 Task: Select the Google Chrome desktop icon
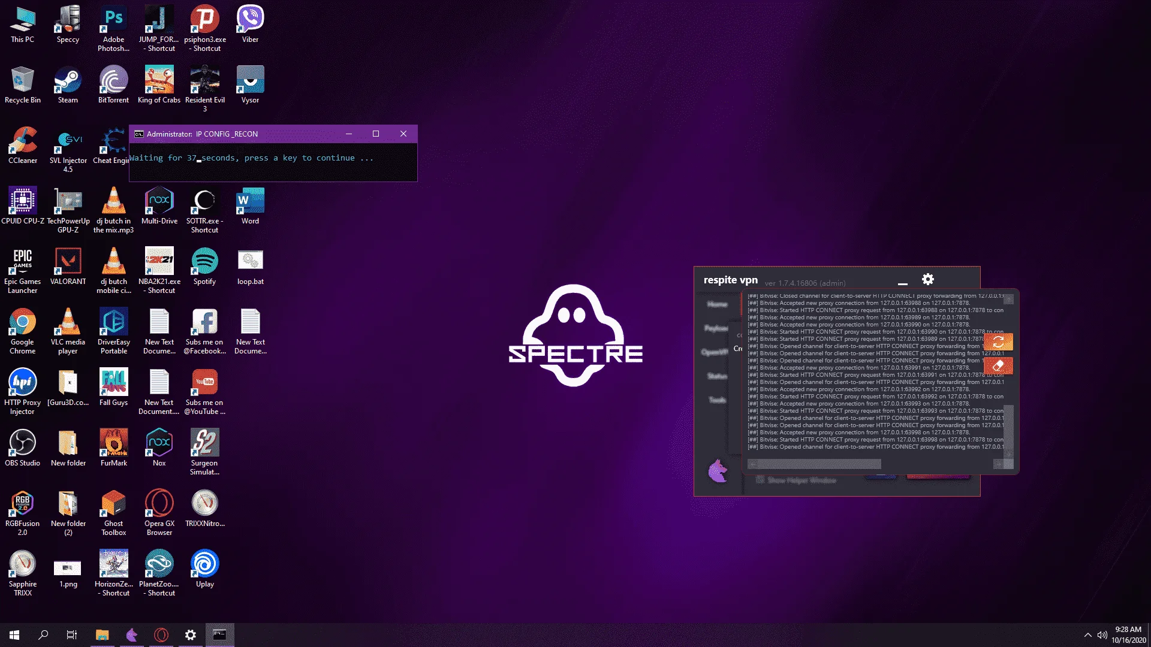coord(22,332)
